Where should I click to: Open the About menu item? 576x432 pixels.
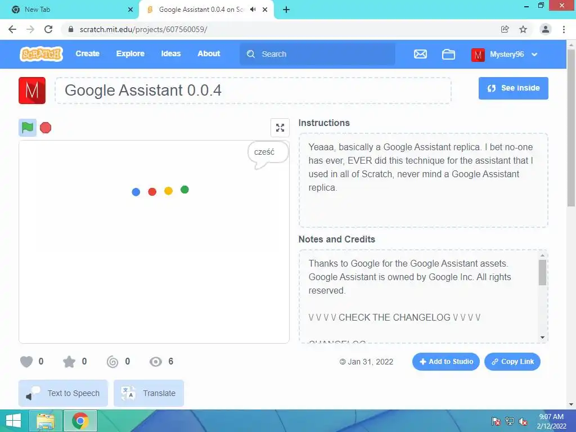209,53
